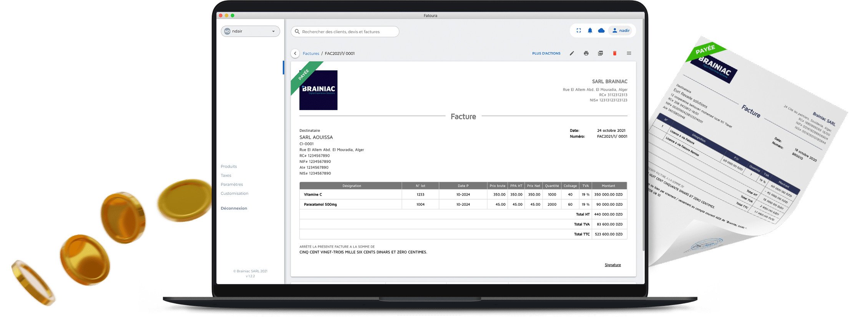Viewport: 858px width, 323px height.
Task: Go back using the chevron arrow button
Action: [x=295, y=53]
